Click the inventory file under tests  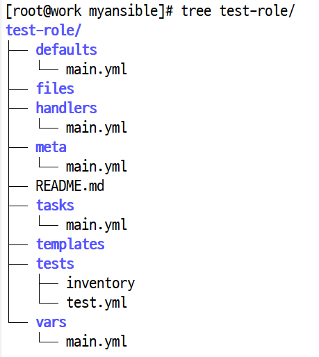click(101, 283)
